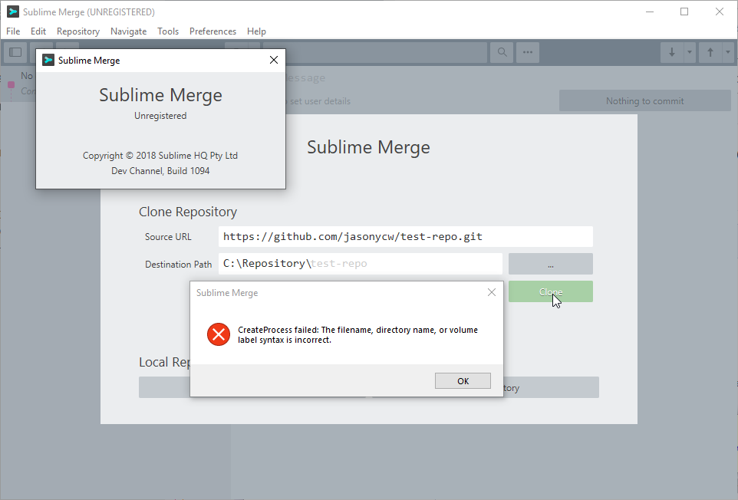Click the search icon in the toolbar
The height and width of the screenshot is (500, 738).
[501, 52]
